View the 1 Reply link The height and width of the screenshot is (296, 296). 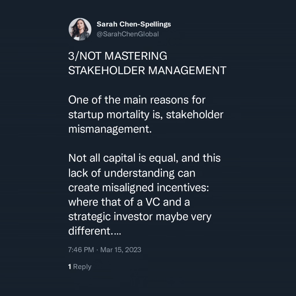[80, 267]
